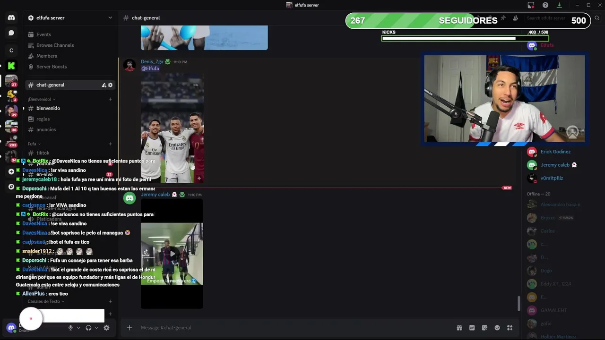
Task: Click plus attach button in message bar
Action: [x=129, y=328]
